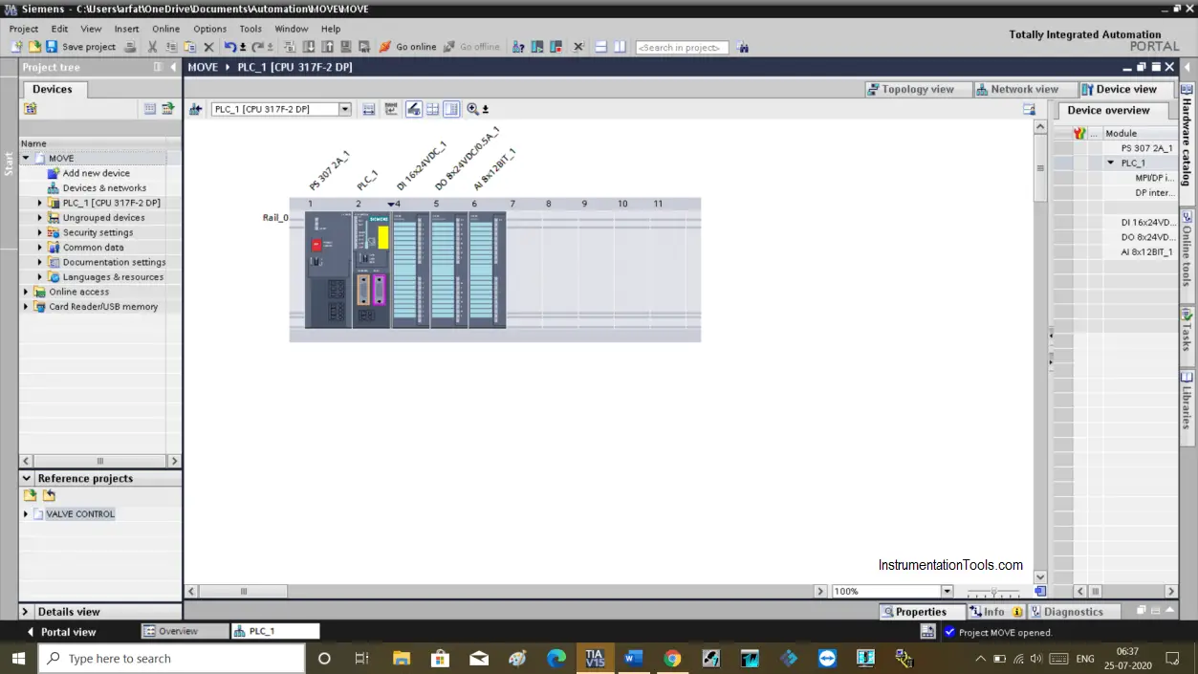Click the Upload from device icon

point(327,47)
